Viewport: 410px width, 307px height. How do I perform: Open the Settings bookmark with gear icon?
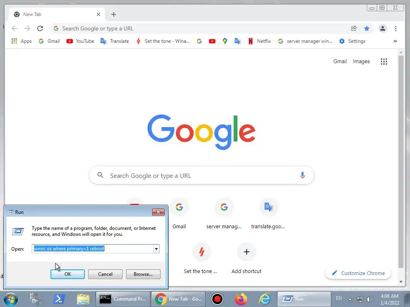coord(352,41)
